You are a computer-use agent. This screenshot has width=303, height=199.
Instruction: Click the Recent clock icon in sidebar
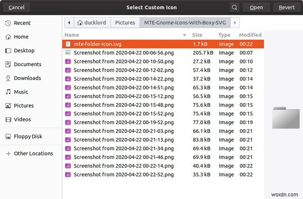tap(8, 23)
